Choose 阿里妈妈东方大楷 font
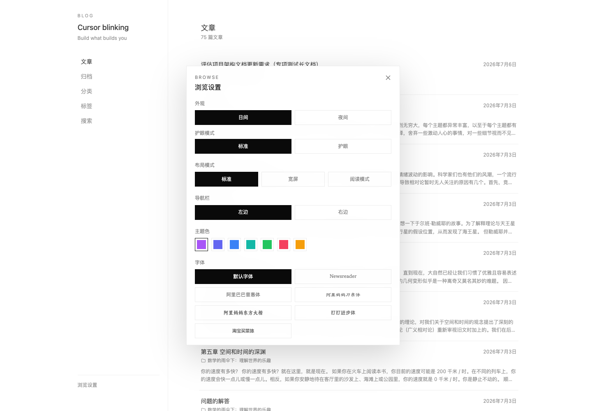 pyautogui.click(x=243, y=313)
